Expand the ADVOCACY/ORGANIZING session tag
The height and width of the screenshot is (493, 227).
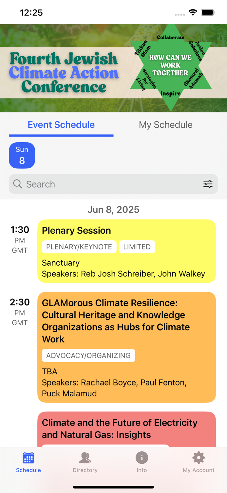(x=88, y=355)
